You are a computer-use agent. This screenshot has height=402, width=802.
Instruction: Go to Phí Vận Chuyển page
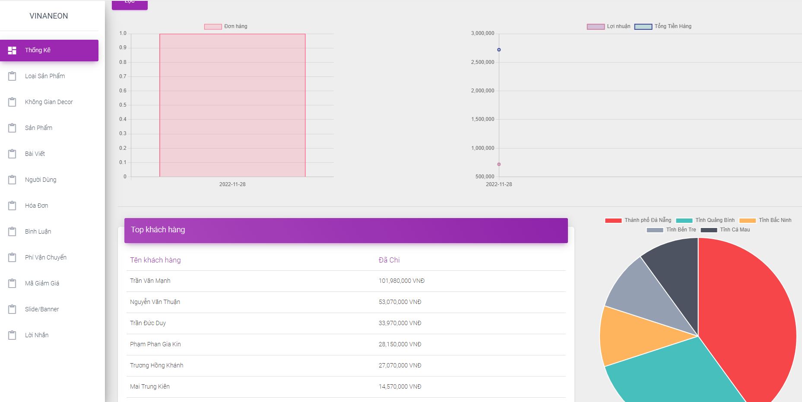tap(45, 257)
